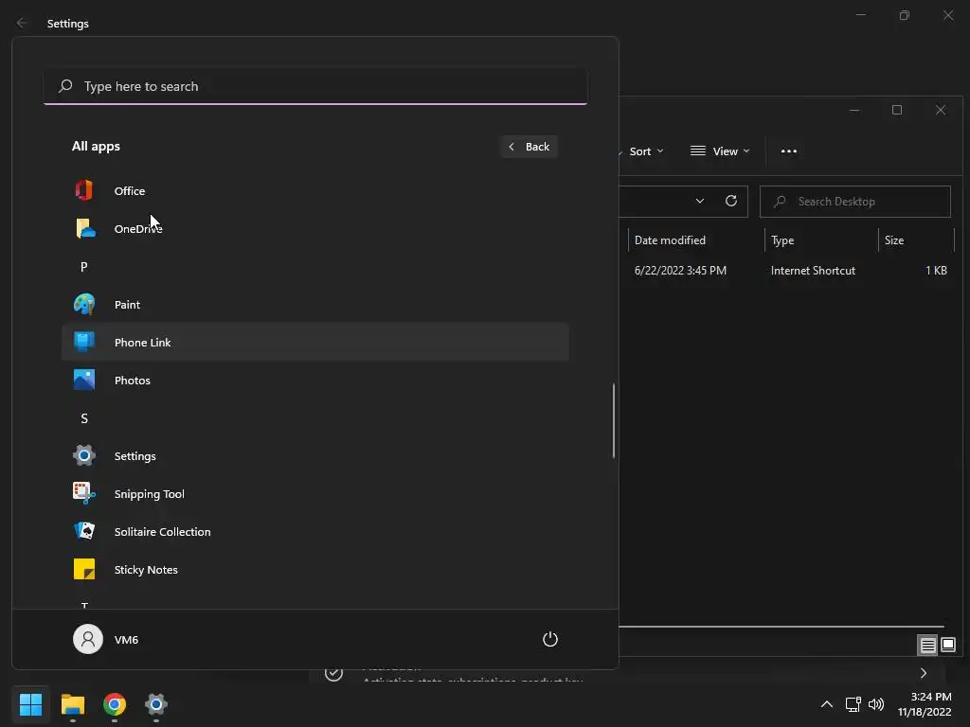Viewport: 970px width, 727px height.
Task: Click the File Explorer horizontal scrollbar
Action: [x=781, y=627]
